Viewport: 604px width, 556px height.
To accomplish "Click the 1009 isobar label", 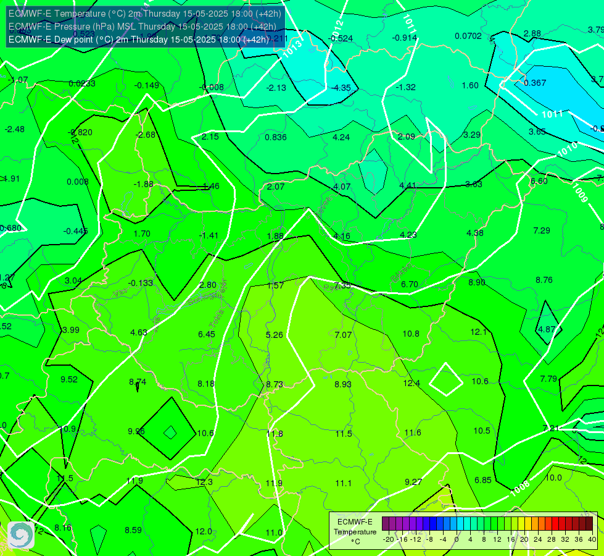I will click(580, 193).
